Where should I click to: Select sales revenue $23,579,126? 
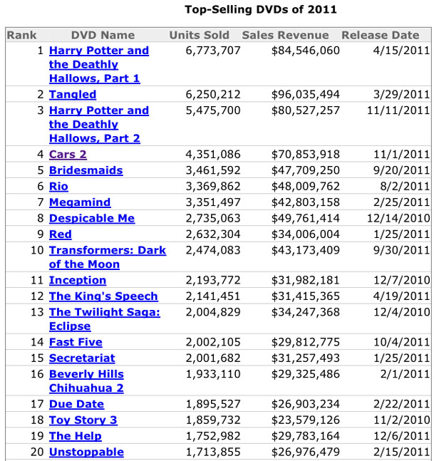point(306,420)
